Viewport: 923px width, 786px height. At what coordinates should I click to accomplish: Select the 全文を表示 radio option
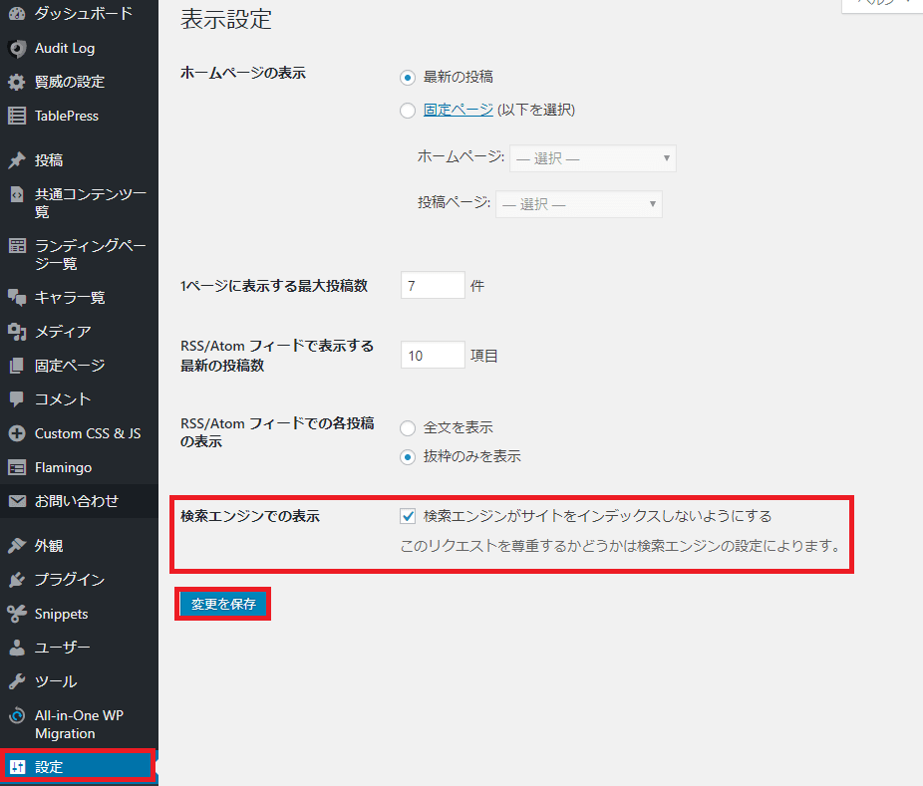[x=408, y=426]
